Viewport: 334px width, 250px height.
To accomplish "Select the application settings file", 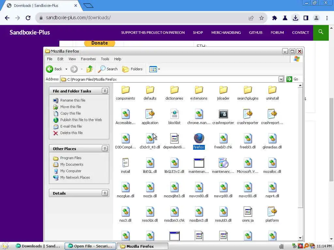I will [x=150, y=114].
